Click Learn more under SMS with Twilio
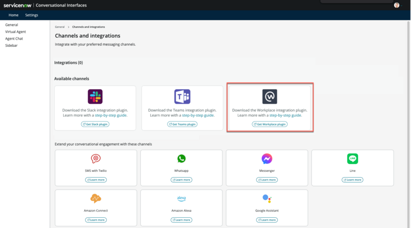 coord(96,180)
